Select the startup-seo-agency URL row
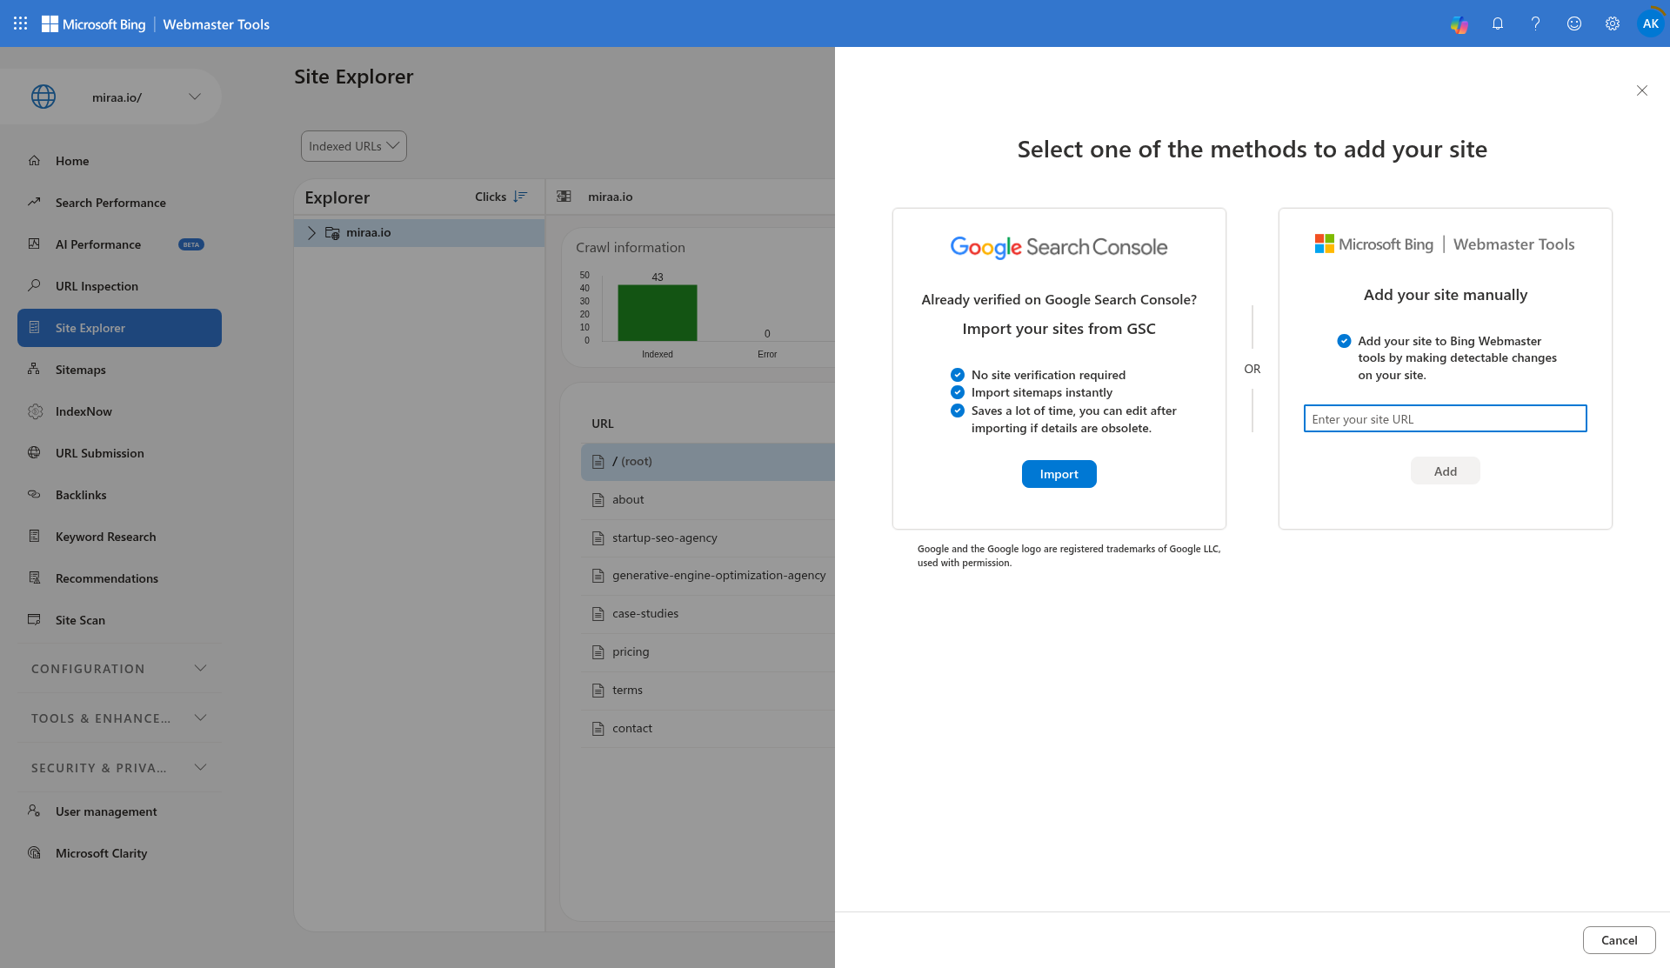 point(708,538)
